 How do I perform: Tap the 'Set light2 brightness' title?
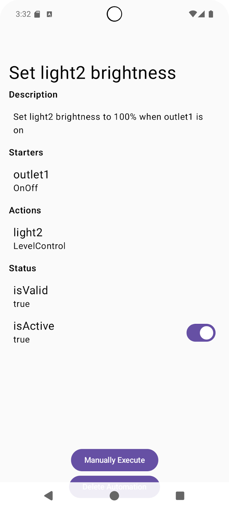pyautogui.click(x=92, y=73)
